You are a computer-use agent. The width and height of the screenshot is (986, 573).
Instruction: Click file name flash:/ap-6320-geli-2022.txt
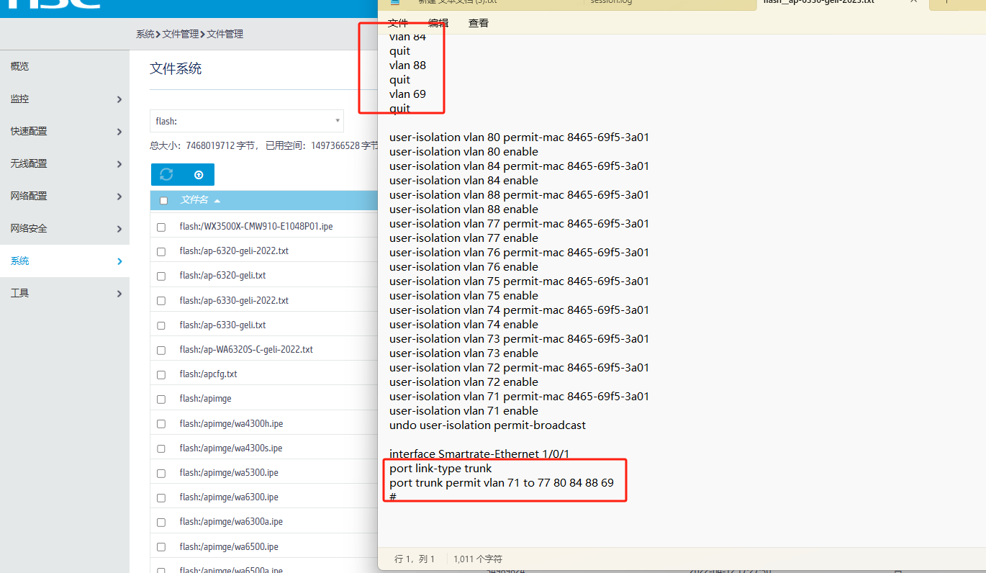(x=234, y=251)
